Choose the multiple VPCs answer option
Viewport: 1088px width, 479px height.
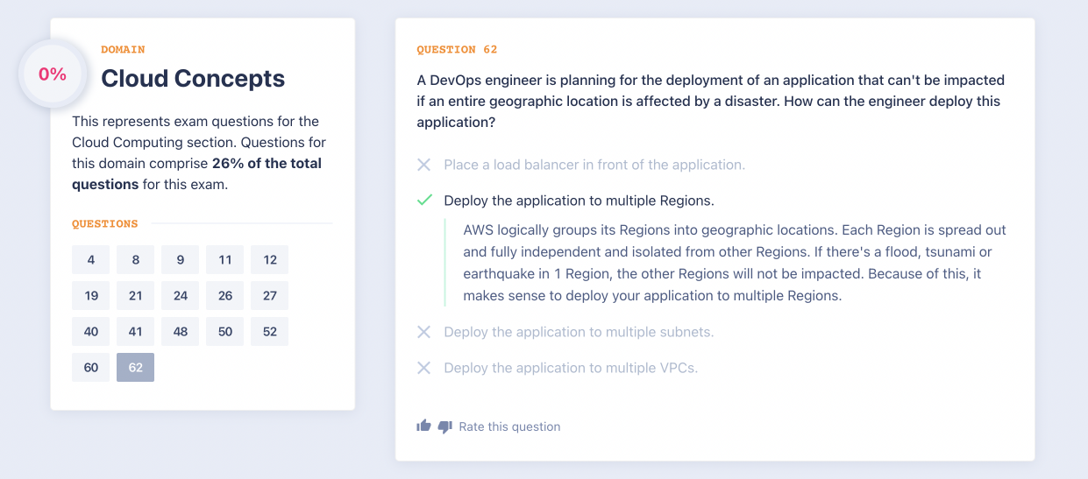[x=571, y=368]
